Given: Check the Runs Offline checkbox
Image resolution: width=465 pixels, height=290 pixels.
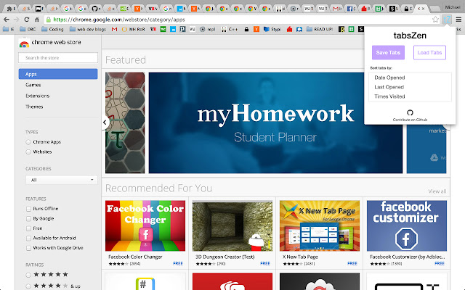Looking at the screenshot, I should (28, 209).
